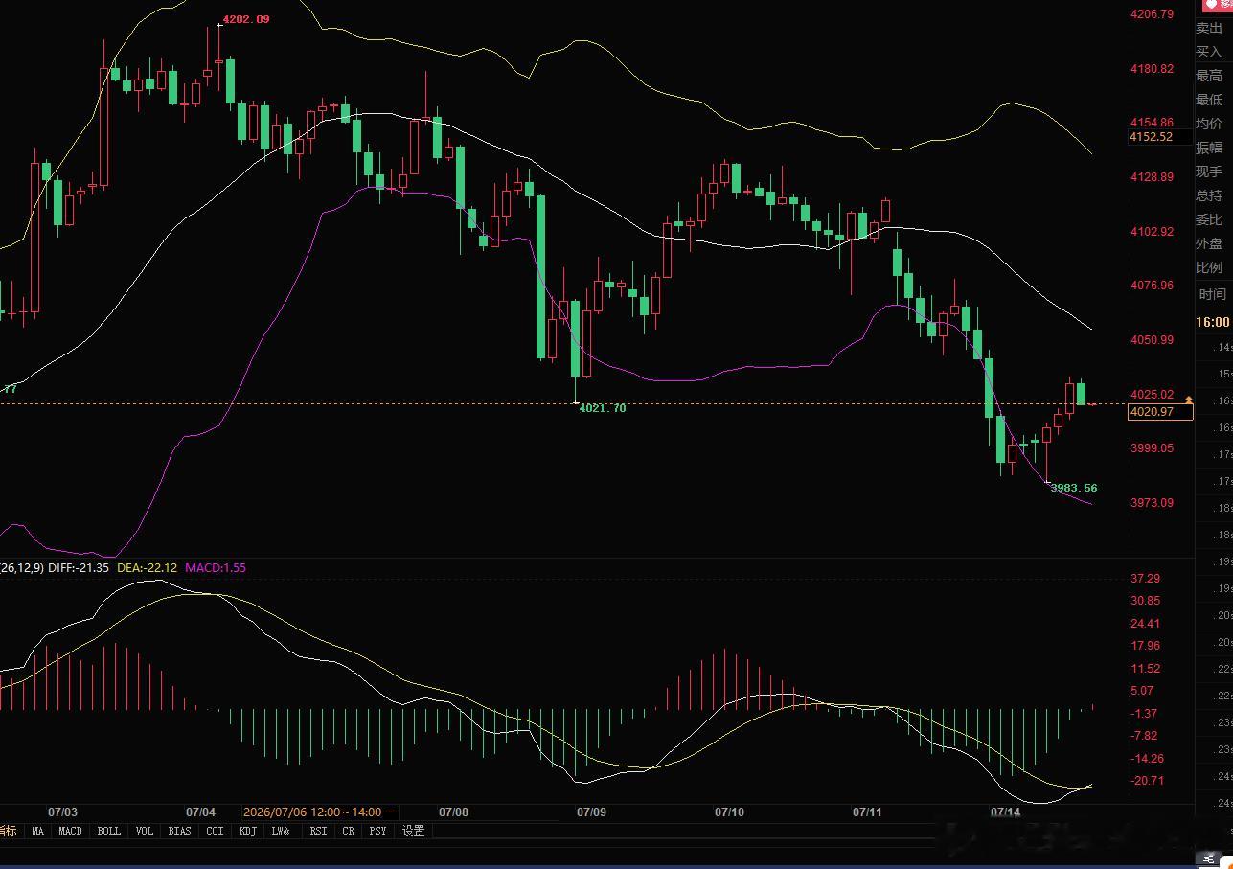Viewport: 1233px width, 869px height.
Task: Click the 3983.56 low price marker
Action: [1074, 488]
